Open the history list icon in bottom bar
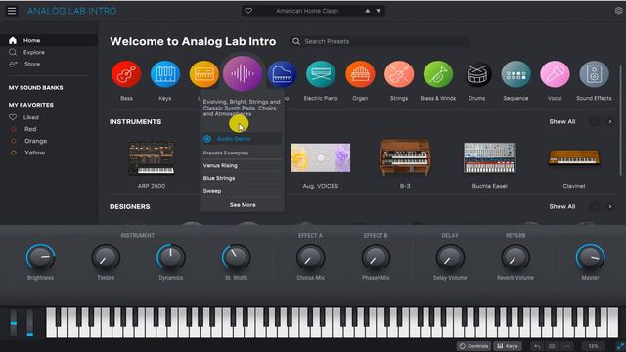This screenshot has width=626, height=352. [x=552, y=346]
